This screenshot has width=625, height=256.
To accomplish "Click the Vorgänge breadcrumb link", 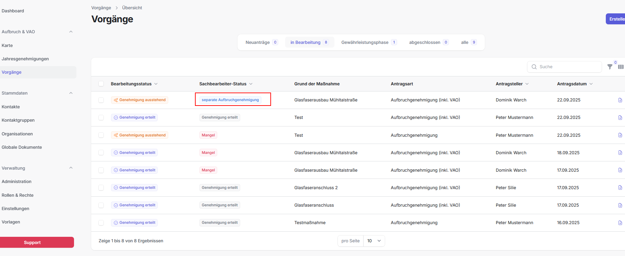I will coord(101,8).
